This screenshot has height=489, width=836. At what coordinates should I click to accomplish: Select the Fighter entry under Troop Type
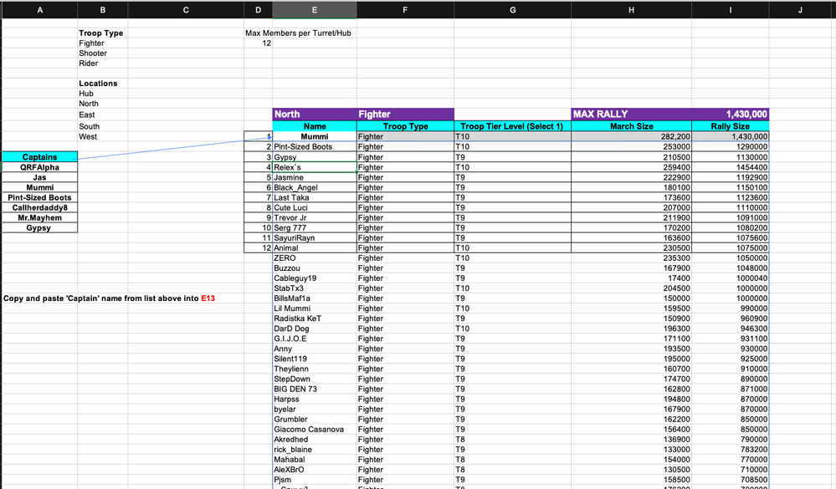pyautogui.click(x=91, y=43)
